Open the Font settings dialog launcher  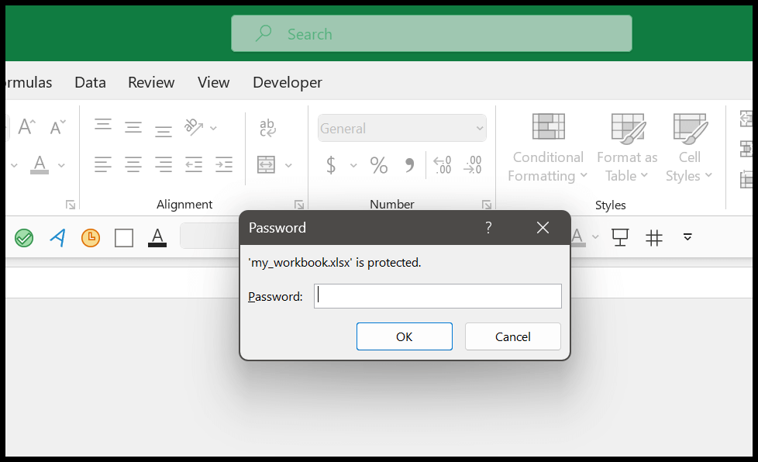(71, 205)
